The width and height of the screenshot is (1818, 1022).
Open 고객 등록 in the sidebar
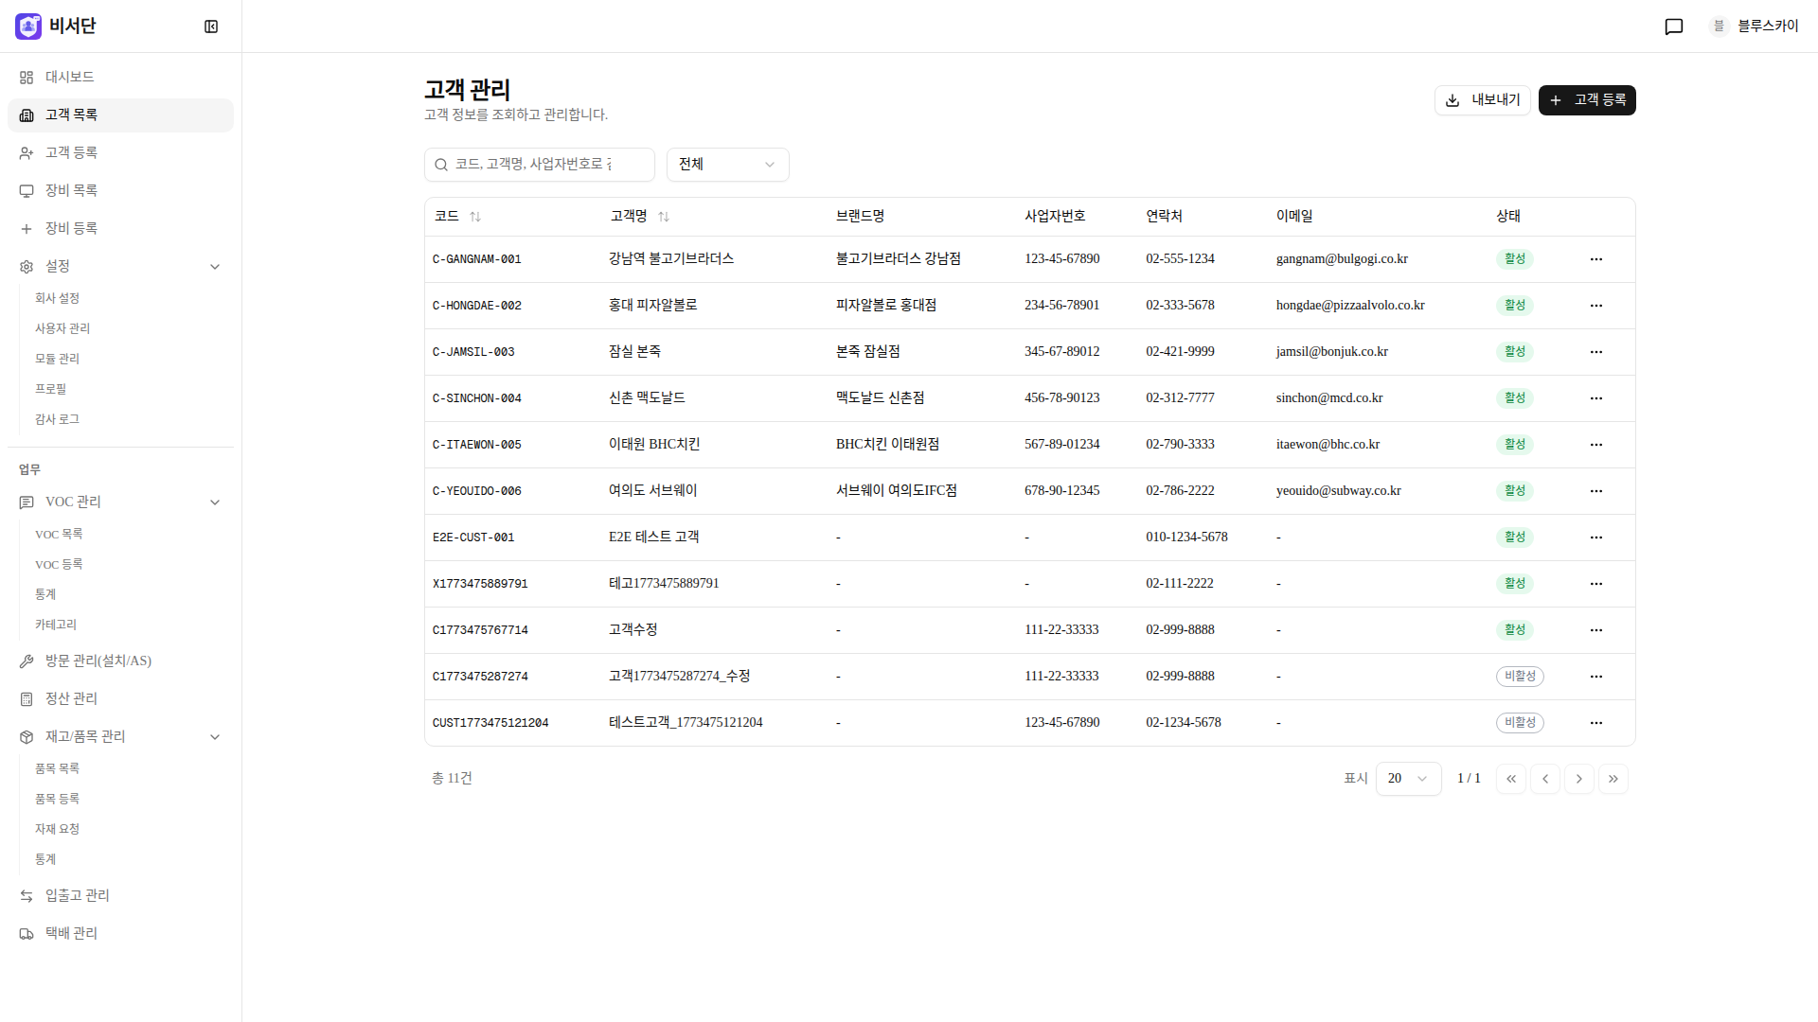[120, 153]
